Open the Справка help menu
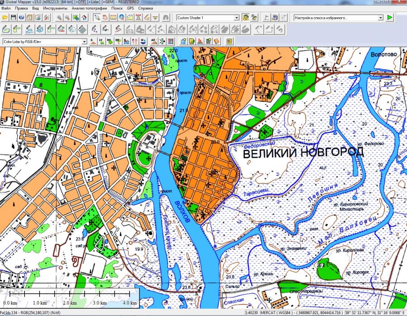Viewport: 407px width, 316px height. click(x=145, y=8)
